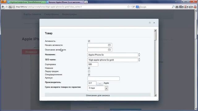Click the dialog scrollbar thumb

155,36
